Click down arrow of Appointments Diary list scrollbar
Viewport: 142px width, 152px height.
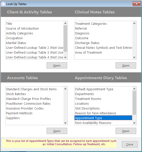(x=134, y=123)
